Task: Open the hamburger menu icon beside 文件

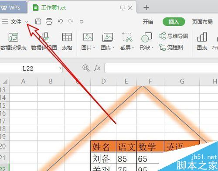Action: (5, 21)
